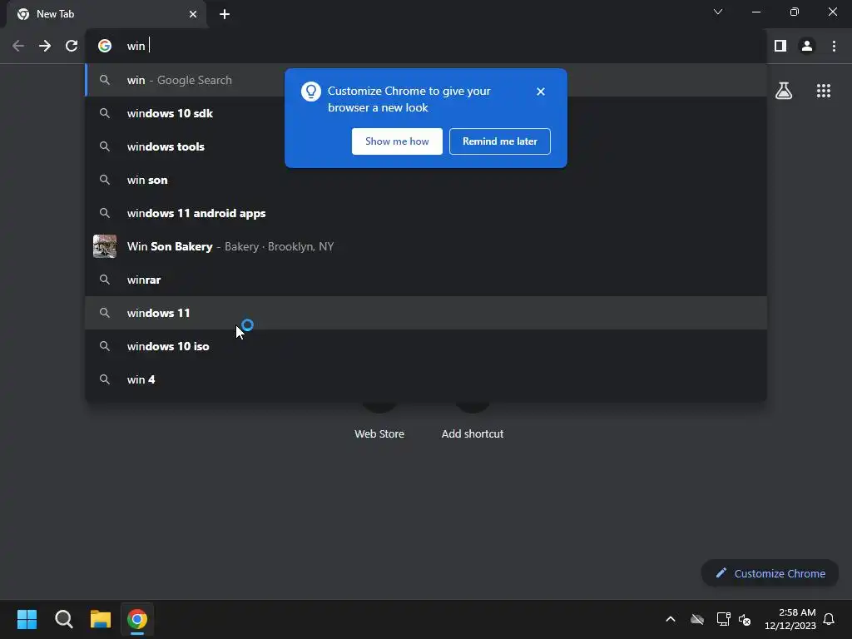Screen dimensions: 852x639
Task: Choose the 'winrar' suggestion
Action: click(x=426, y=280)
